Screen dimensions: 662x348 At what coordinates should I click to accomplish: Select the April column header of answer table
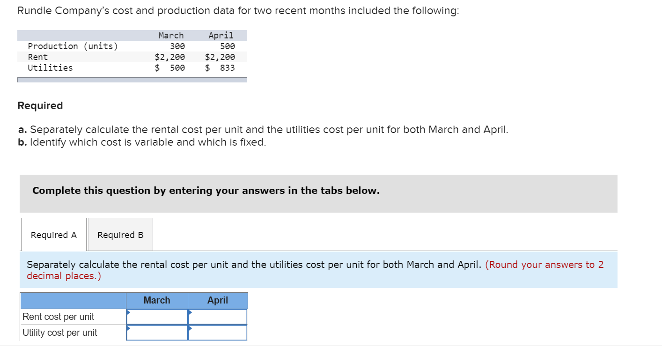(x=218, y=300)
